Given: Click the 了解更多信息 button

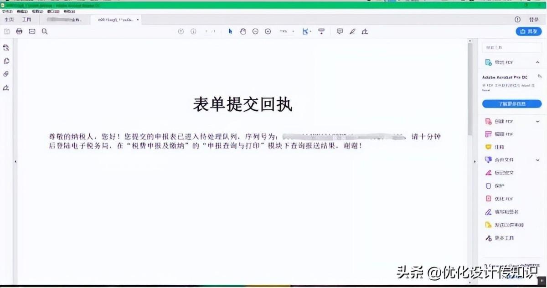Looking at the screenshot, I should [x=511, y=104].
